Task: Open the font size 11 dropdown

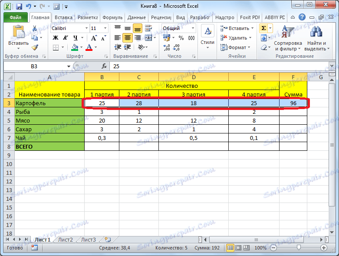Action: tap(105, 28)
